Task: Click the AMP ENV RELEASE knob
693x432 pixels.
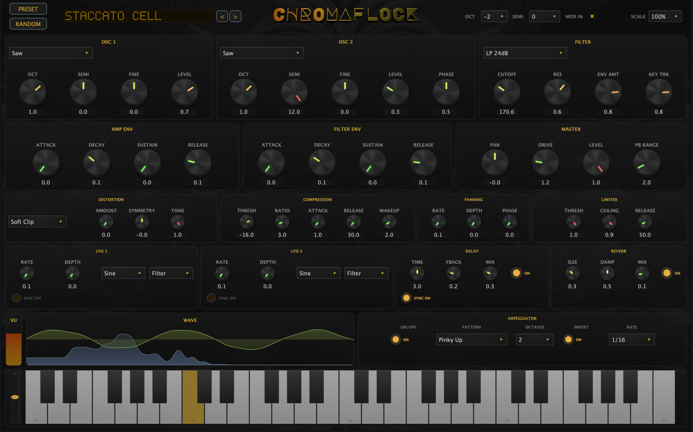Action: pos(198,162)
